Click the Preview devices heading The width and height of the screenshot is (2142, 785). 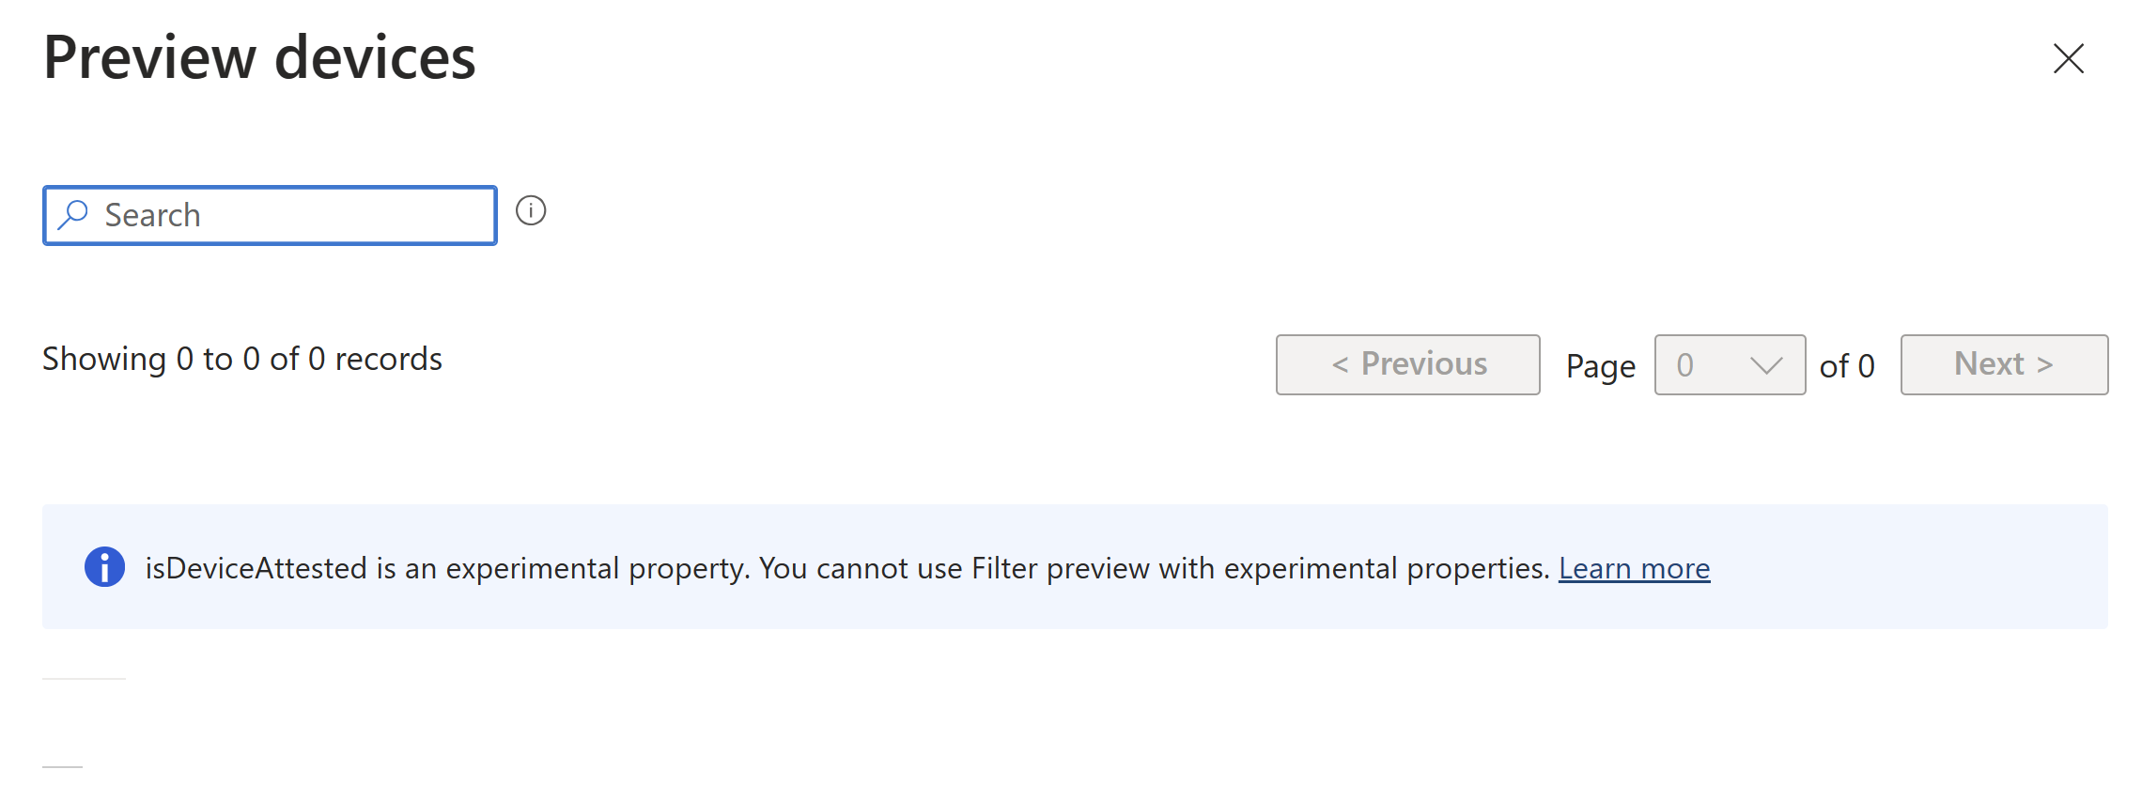click(259, 57)
